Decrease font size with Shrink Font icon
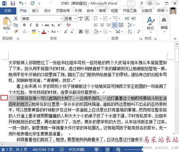The image size is (179, 152). 72,32
